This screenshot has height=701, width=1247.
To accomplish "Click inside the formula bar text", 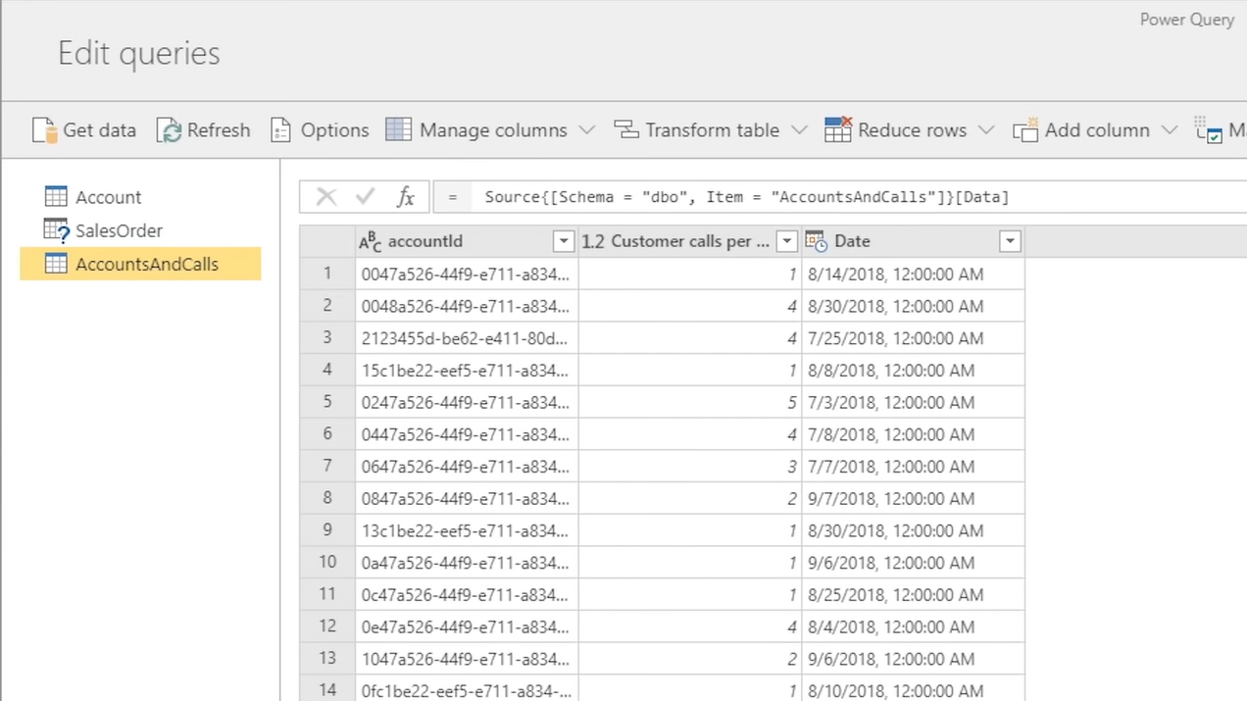I will 746,197.
